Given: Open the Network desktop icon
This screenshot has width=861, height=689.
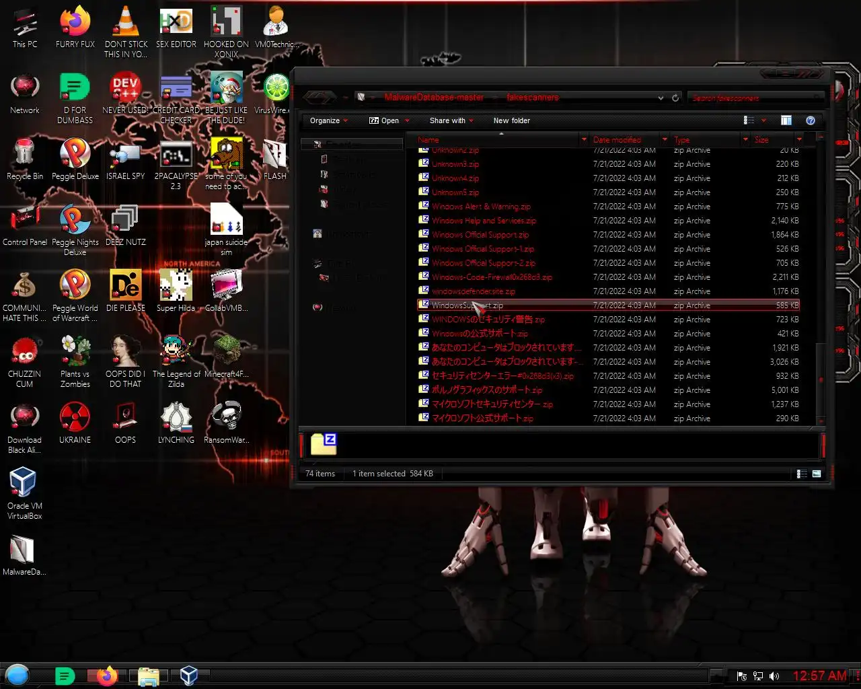Looking at the screenshot, I should pos(25,94).
